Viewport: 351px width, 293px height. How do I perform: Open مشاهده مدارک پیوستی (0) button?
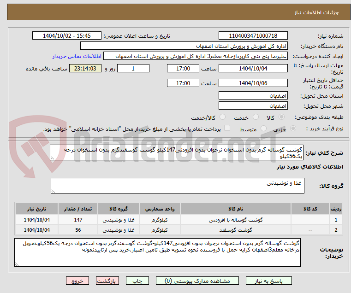[x=197, y=281]
